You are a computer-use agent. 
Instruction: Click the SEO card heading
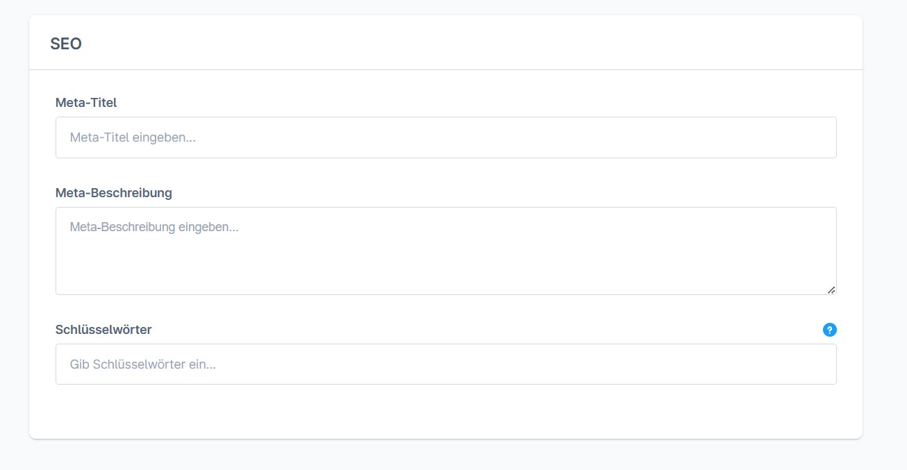pos(66,44)
